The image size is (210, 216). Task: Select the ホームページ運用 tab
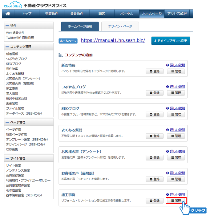[79, 26]
